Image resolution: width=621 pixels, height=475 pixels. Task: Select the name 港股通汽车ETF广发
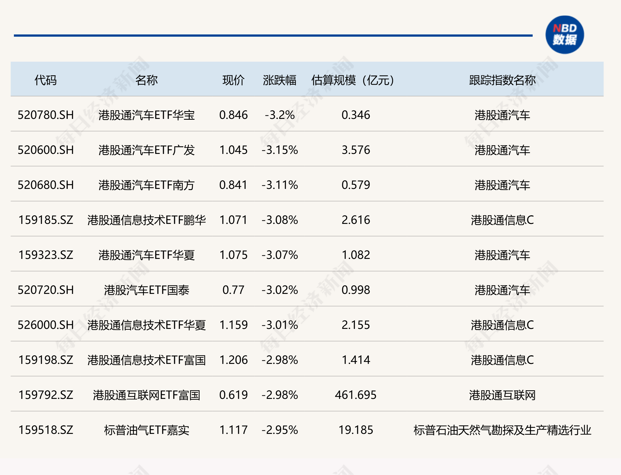click(146, 150)
